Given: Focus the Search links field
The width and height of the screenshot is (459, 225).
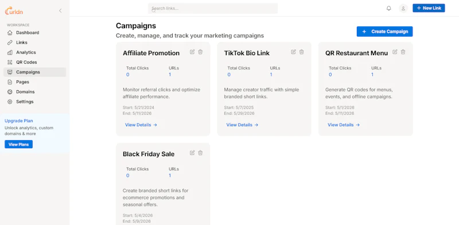Looking at the screenshot, I should click(x=213, y=9).
